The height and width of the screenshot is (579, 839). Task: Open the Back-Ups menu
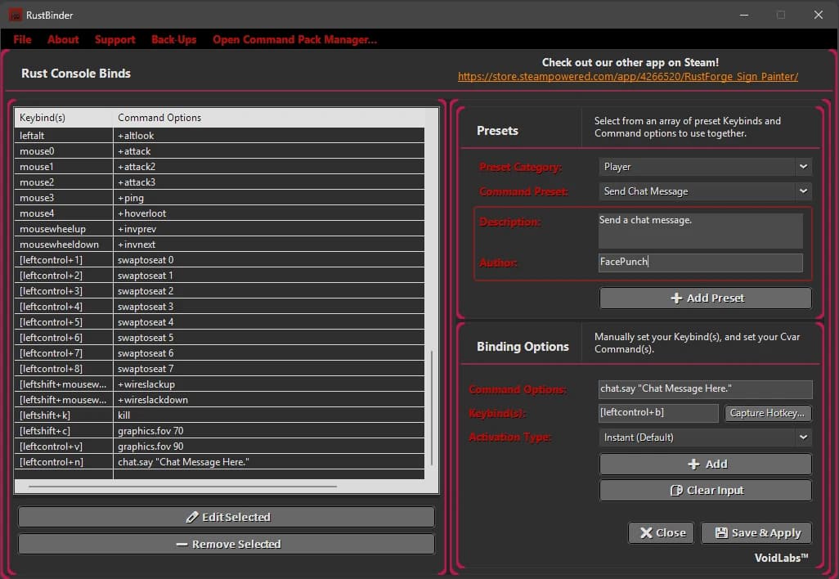174,39
